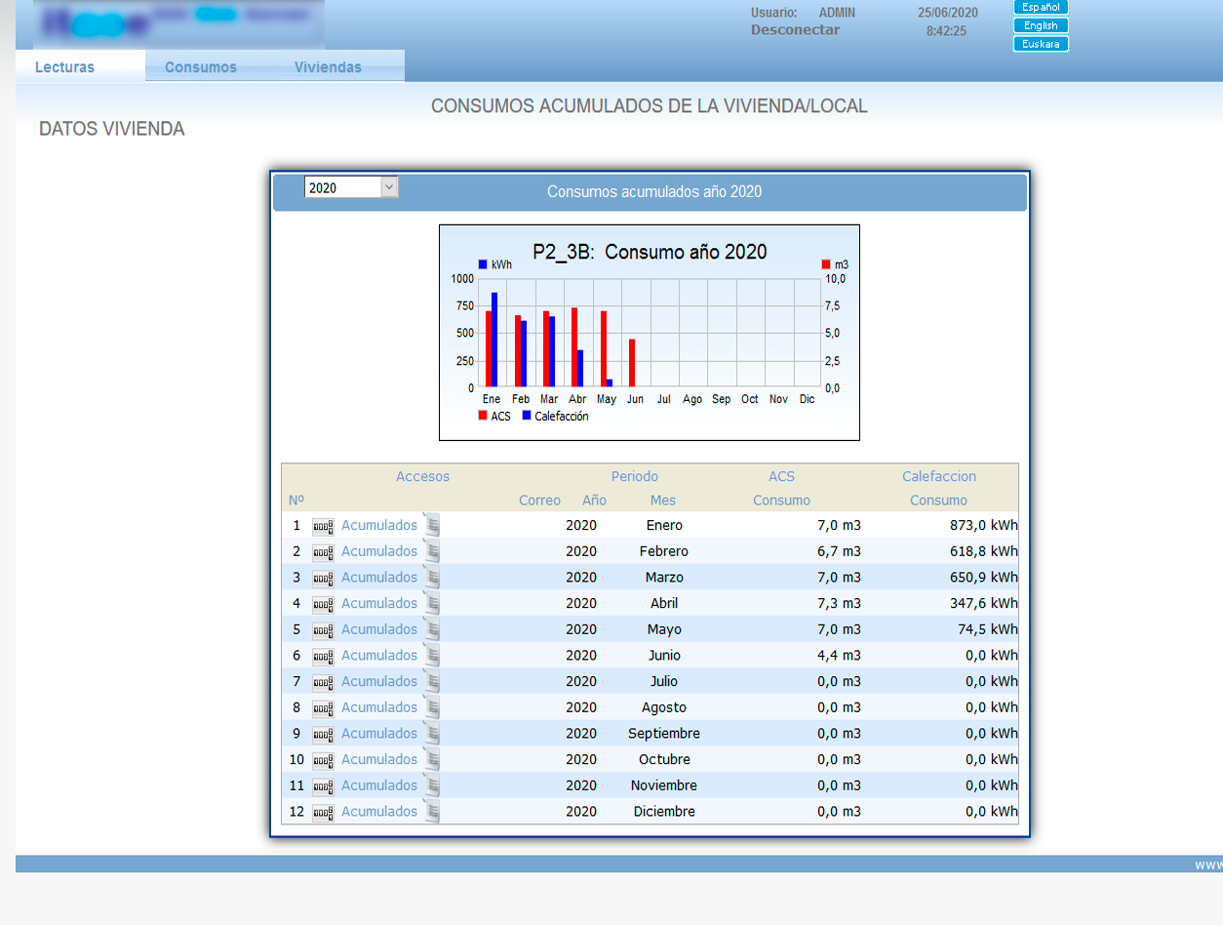The image size is (1223, 925).
Task: Click the meter counter icon in row 9 (Septiembre)
Action: tap(323, 735)
